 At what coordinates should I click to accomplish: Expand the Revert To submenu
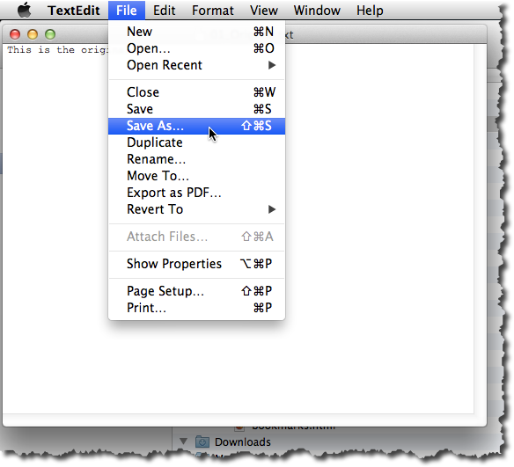196,209
